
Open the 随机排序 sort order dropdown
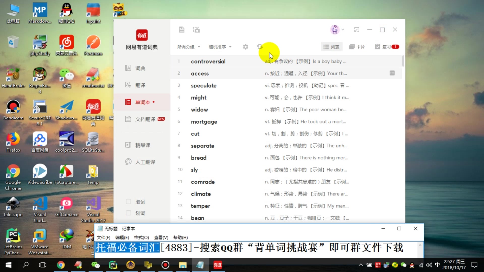220,47
